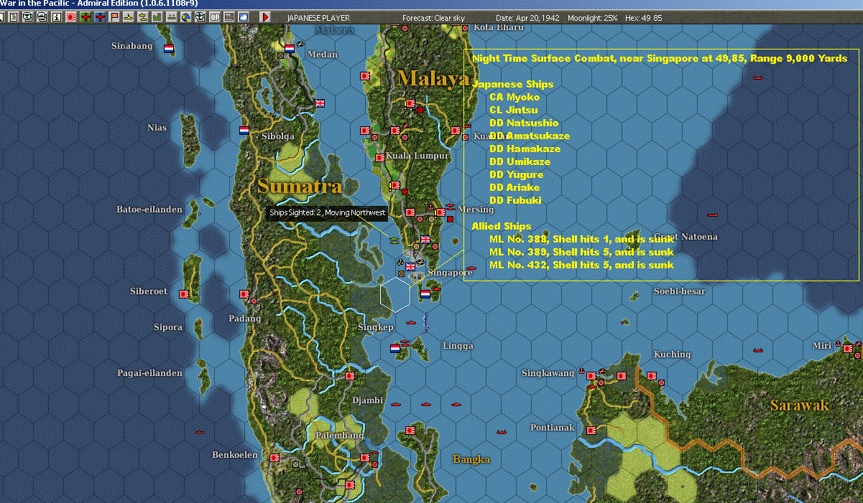
Task: Click 'CL Jintsu' in combat report
Action: click(x=513, y=110)
